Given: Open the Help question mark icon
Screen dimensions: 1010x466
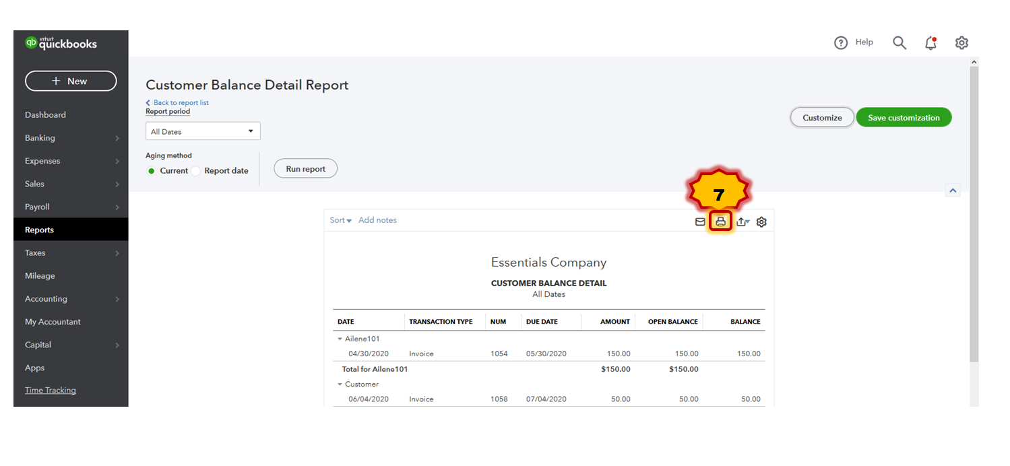Looking at the screenshot, I should coord(841,43).
